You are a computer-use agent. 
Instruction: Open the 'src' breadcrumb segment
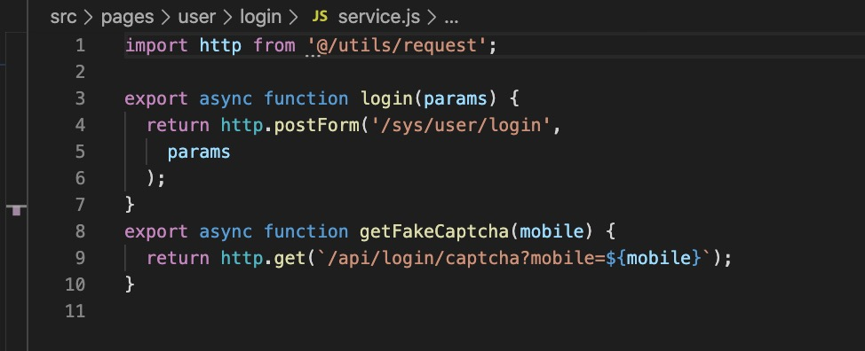[x=63, y=18]
